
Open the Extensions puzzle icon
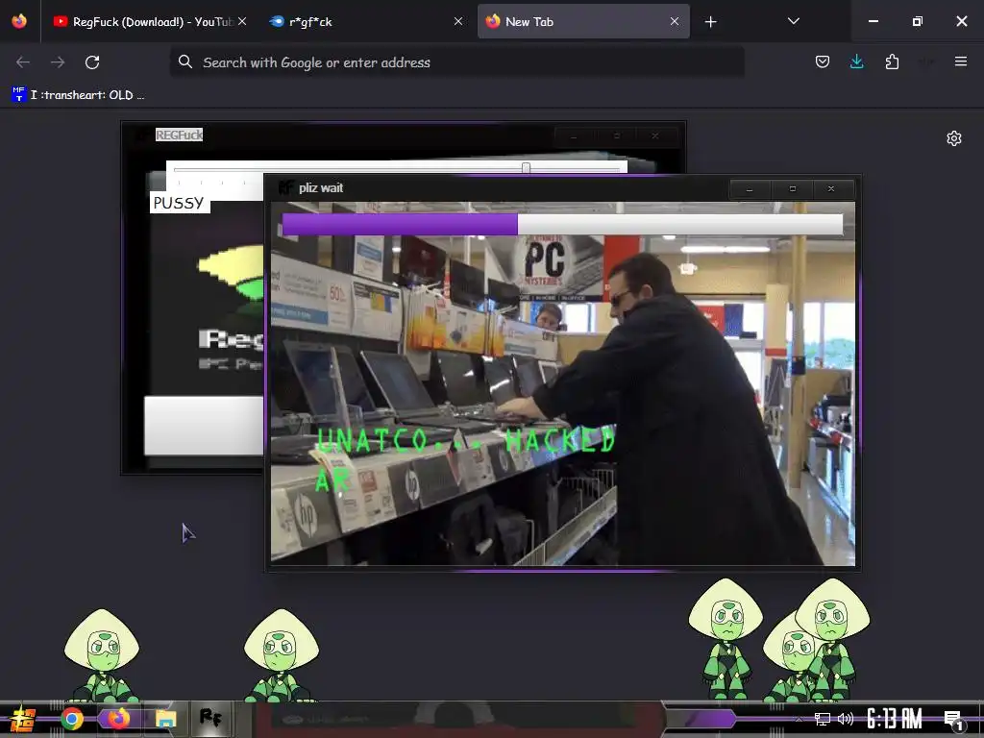pyautogui.click(x=892, y=61)
